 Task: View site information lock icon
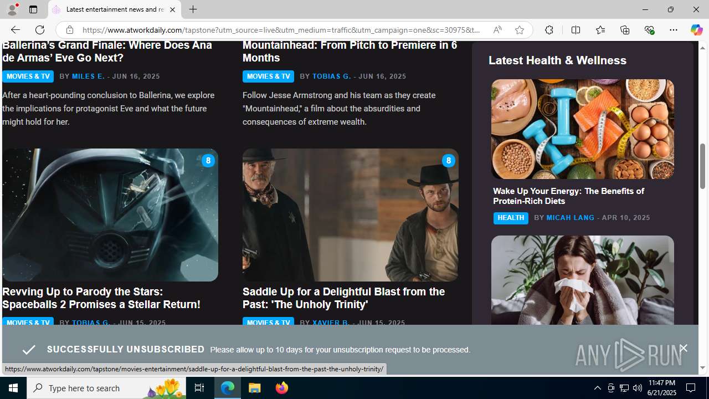pyautogui.click(x=69, y=30)
